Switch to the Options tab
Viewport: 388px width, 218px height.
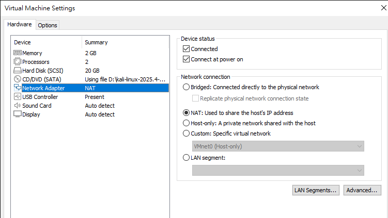pos(48,25)
